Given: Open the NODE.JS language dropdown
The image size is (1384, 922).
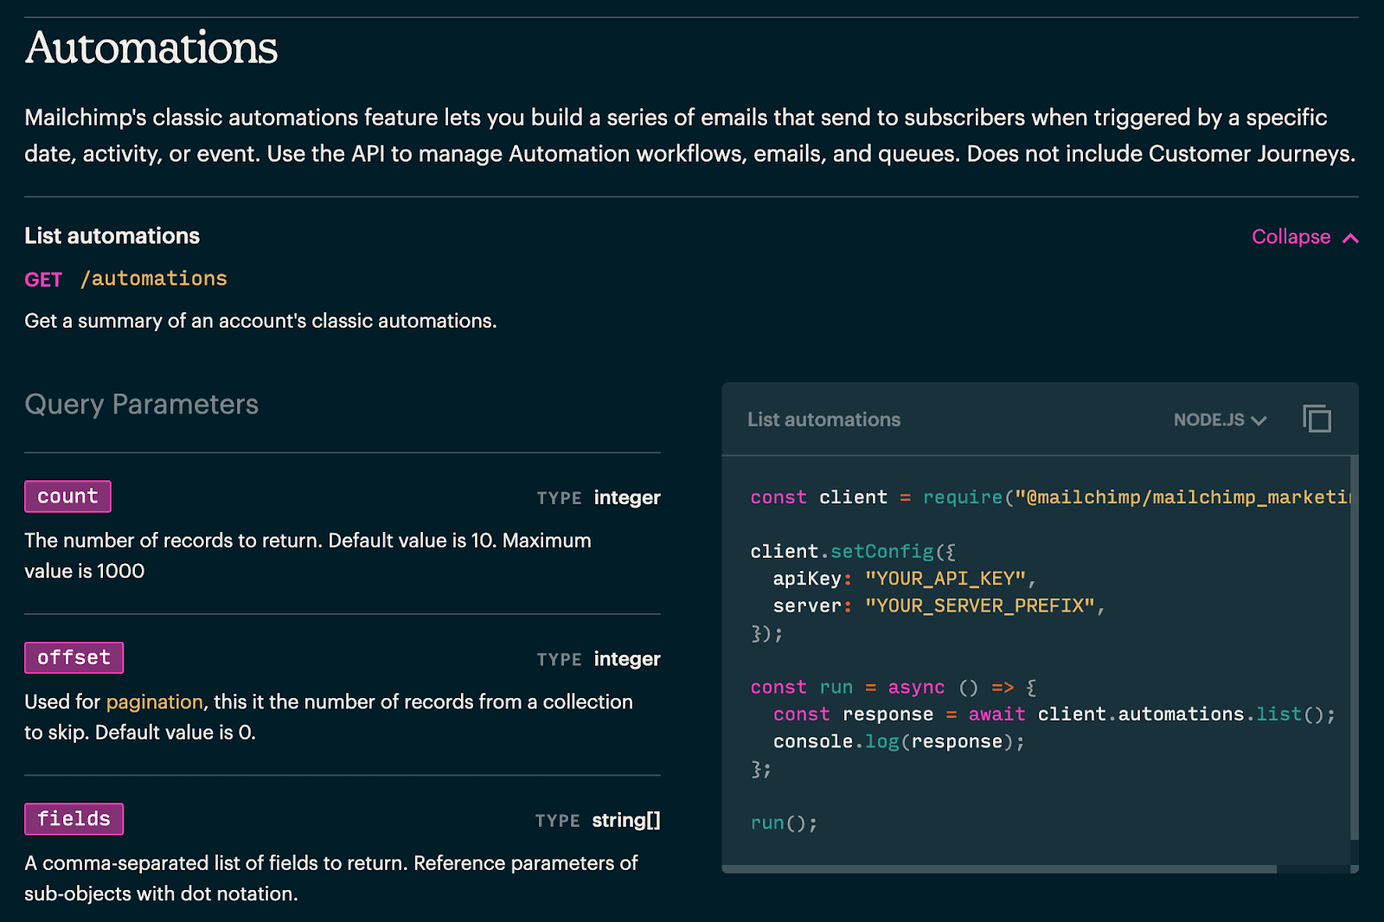Looking at the screenshot, I should (x=1220, y=419).
